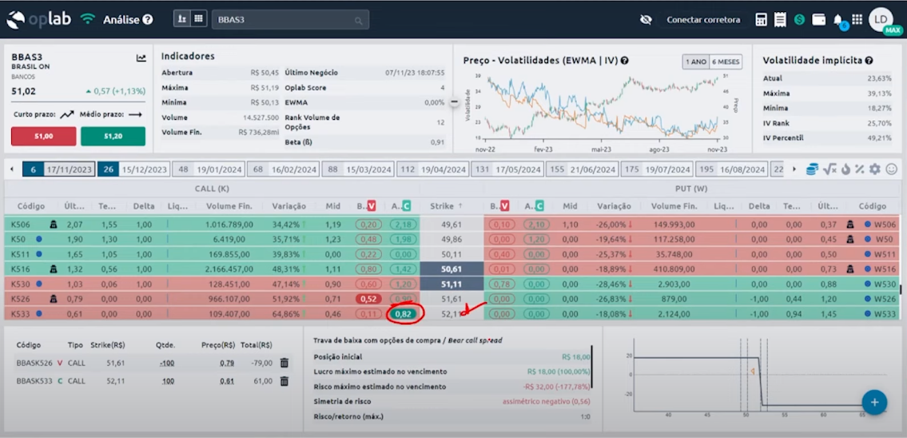The image size is (907, 438).
Task: Click the square-root formula icon
Action: coord(829,169)
